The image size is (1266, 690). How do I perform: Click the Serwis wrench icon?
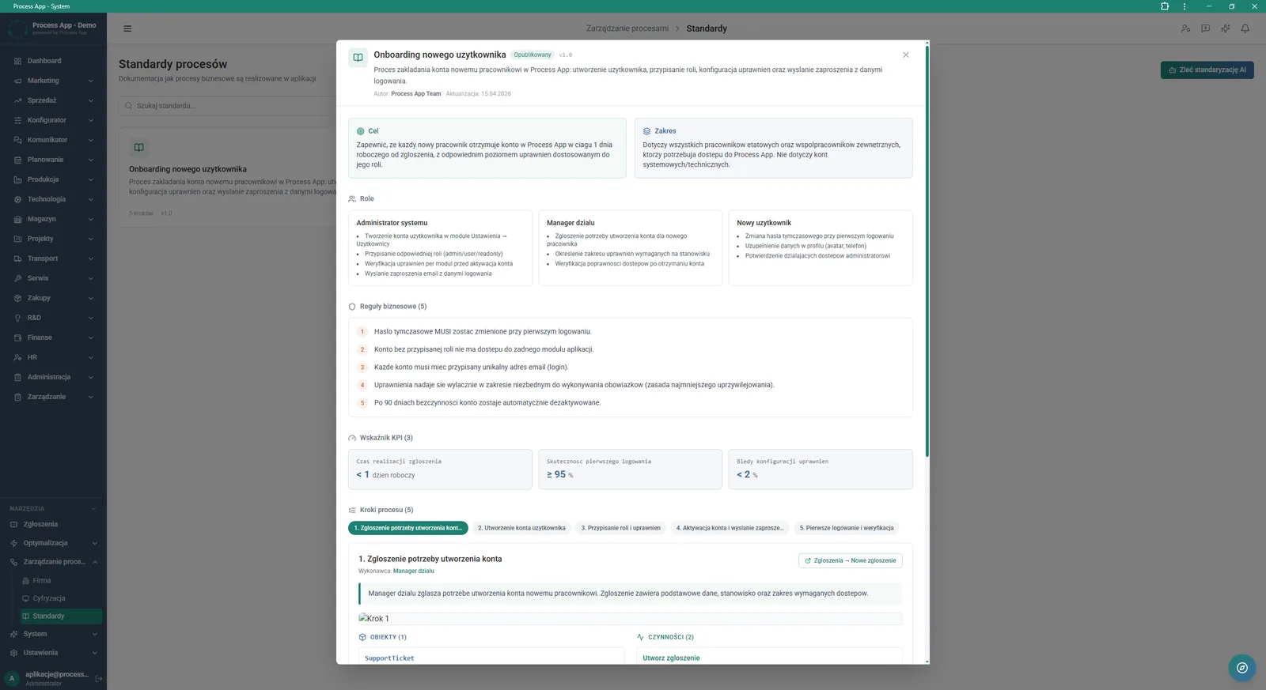click(17, 278)
